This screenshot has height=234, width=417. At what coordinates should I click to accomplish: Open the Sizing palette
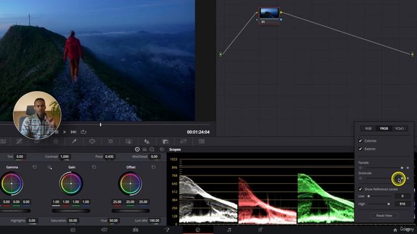(183, 142)
